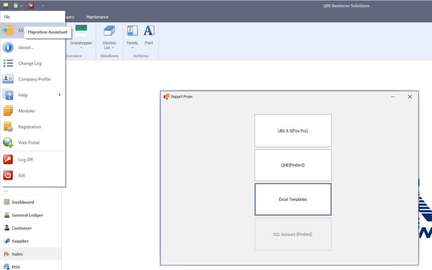The width and height of the screenshot is (432, 270).
Task: Open the quick access toolbar customize arrow
Action: point(43,6)
